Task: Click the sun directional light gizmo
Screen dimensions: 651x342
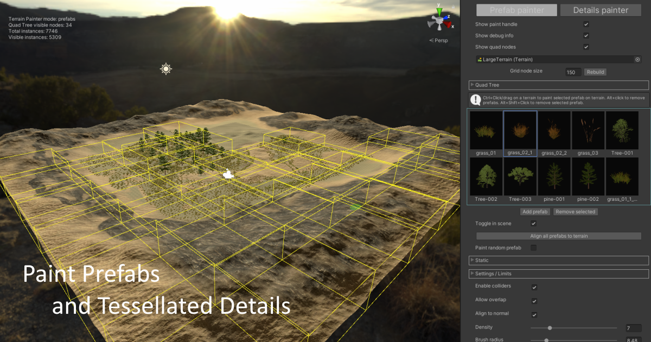Action: 166,68
